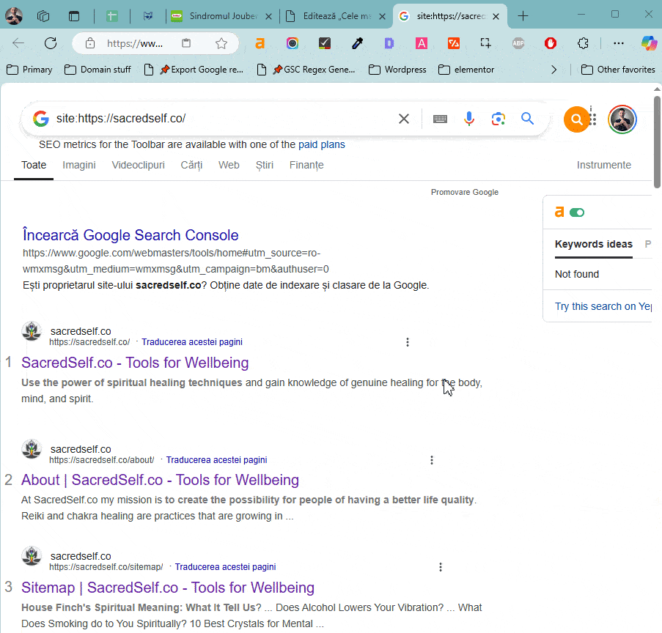Open the Instrumente search tools menu
This screenshot has width=662, height=633.
click(x=603, y=165)
